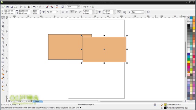
Task: Toggle the scale ratio lock
Action: click(43, 12)
